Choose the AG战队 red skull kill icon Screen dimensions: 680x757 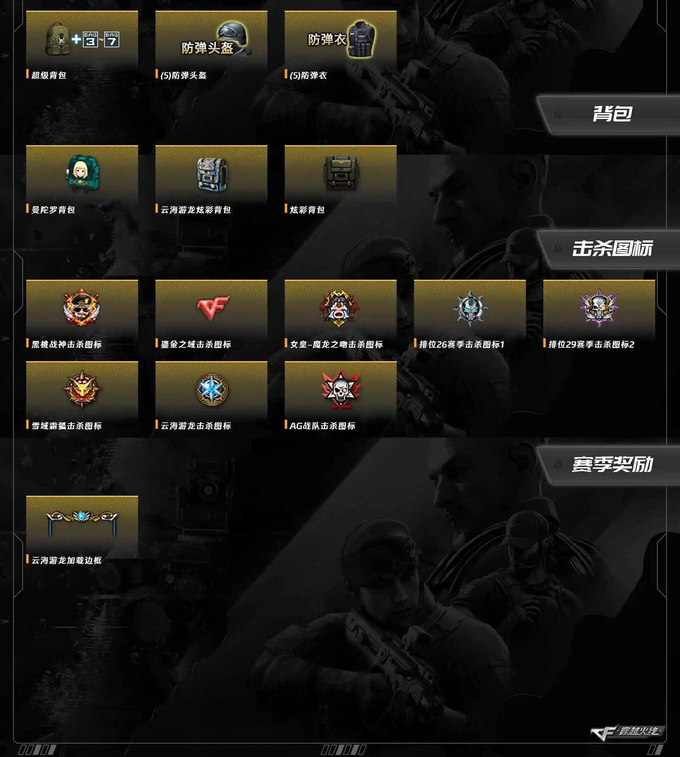(340, 390)
